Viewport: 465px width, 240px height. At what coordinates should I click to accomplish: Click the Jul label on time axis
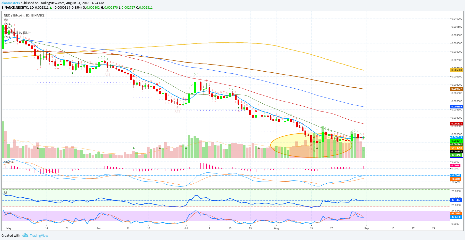tap(186, 228)
